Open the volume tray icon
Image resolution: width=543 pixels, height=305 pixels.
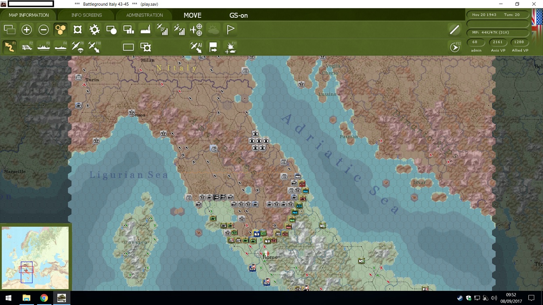pos(494,298)
